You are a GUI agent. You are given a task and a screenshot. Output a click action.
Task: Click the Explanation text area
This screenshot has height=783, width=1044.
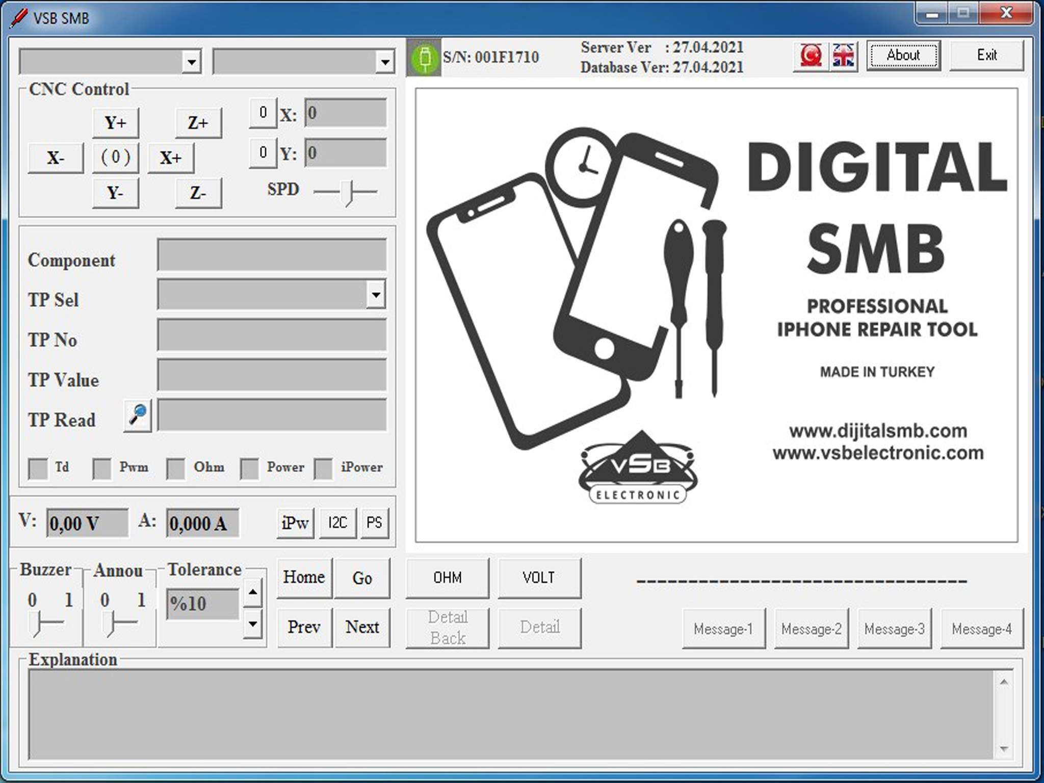tap(511, 714)
